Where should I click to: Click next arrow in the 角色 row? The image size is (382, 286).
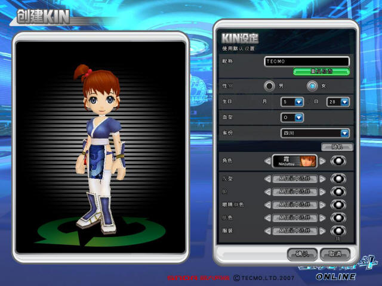click(x=322, y=161)
